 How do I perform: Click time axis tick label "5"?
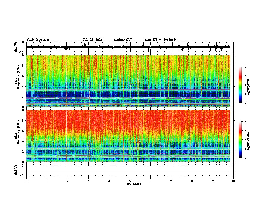(x=130, y=181)
